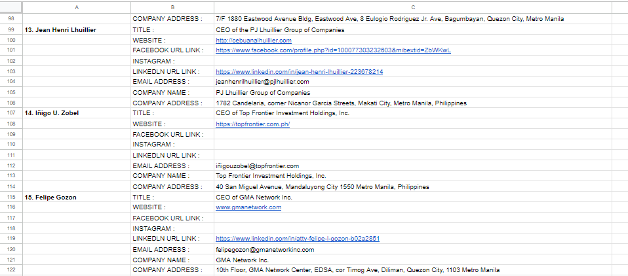Click the cell '14. Iñigo U. Zobel'
Image resolution: width=628 pixels, height=276 pixels.
coord(77,113)
